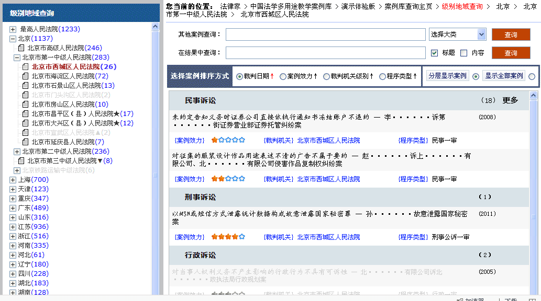Expand the 山东 tree node

[x=13, y=217]
